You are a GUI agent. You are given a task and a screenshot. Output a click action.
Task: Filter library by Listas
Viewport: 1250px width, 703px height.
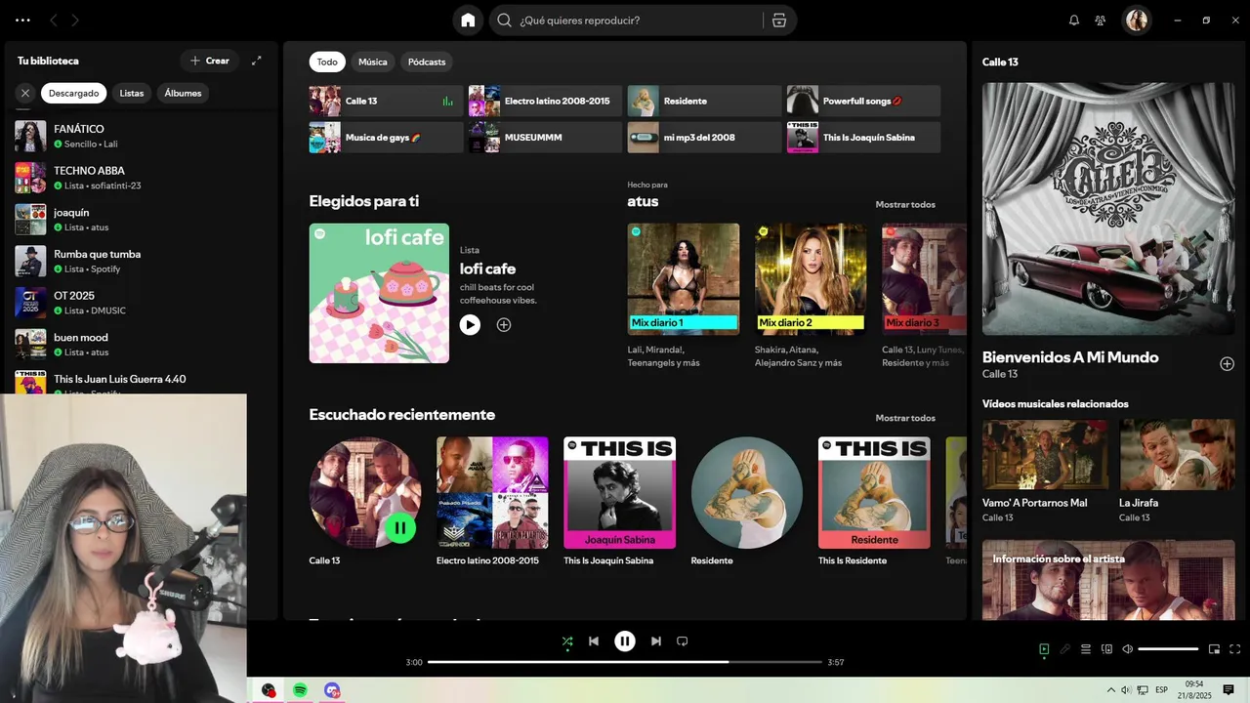132,93
